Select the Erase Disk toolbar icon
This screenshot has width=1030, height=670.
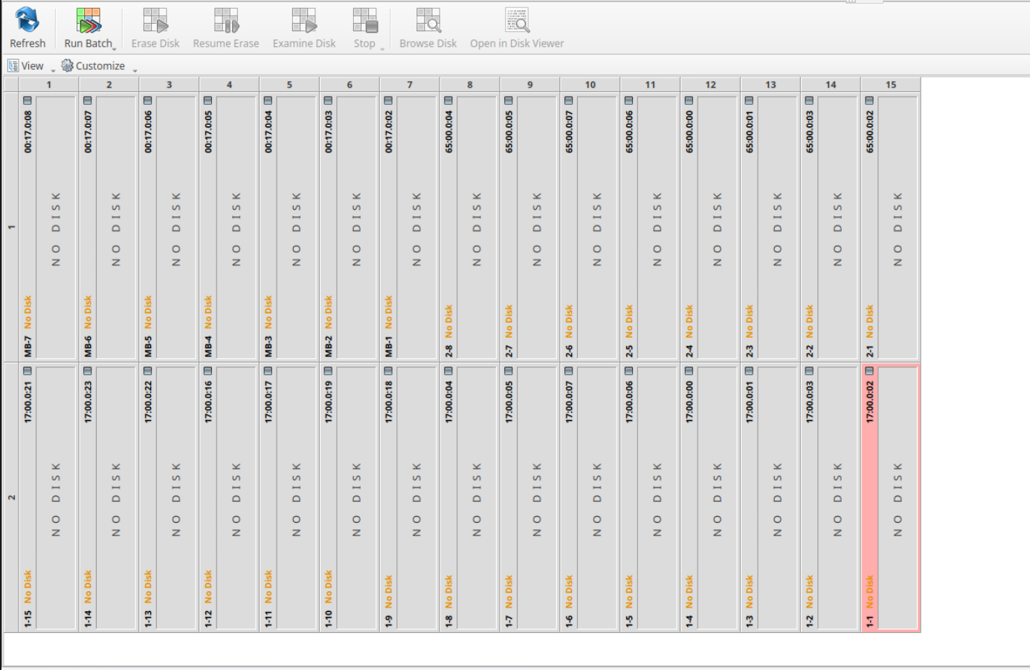155,21
